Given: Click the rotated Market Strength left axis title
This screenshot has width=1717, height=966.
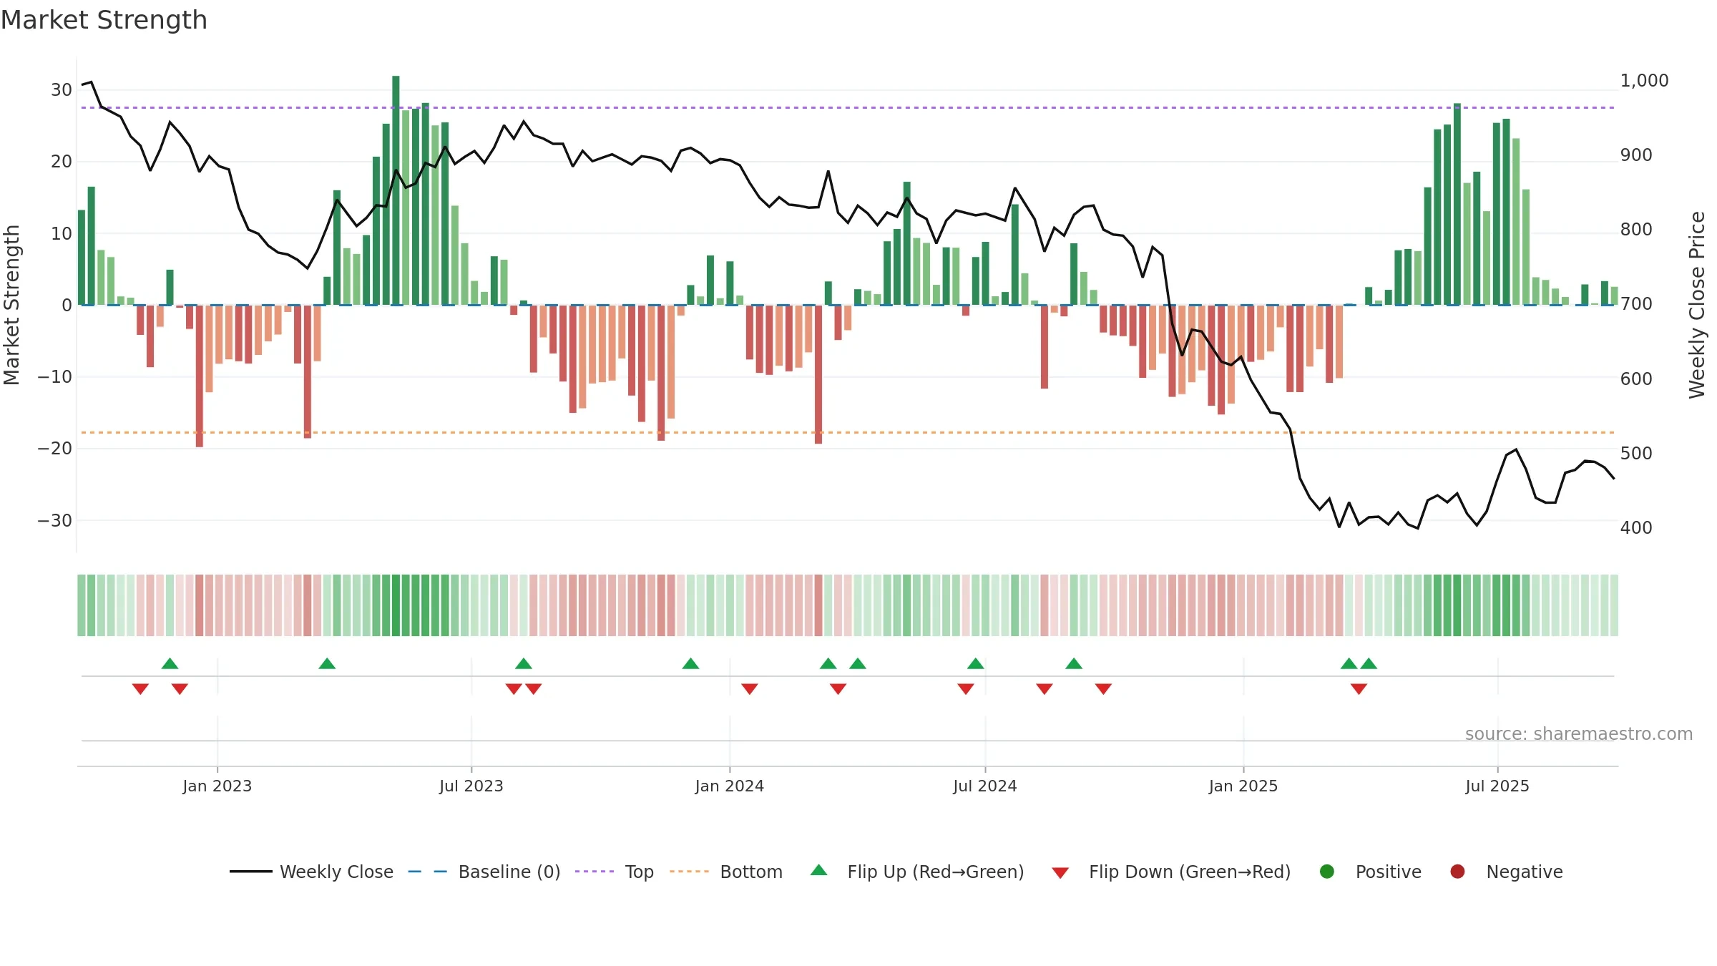Looking at the screenshot, I should (x=11, y=305).
